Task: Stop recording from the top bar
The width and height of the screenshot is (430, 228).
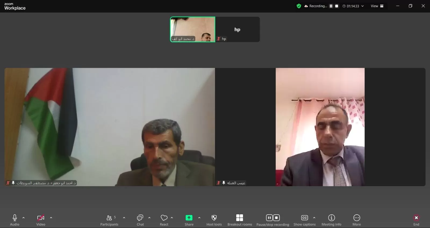Action: pyautogui.click(x=336, y=6)
